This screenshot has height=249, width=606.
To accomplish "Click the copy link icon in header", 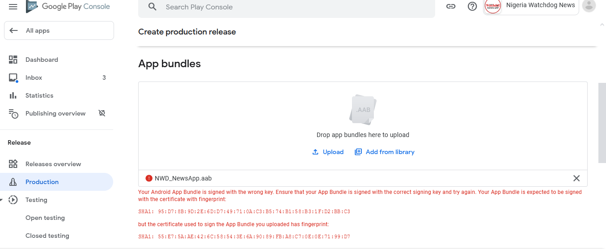I will pos(451,7).
